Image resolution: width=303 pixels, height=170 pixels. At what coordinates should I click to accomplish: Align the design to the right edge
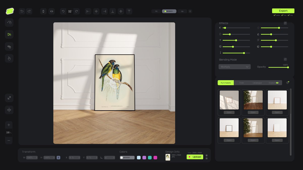(104, 11)
